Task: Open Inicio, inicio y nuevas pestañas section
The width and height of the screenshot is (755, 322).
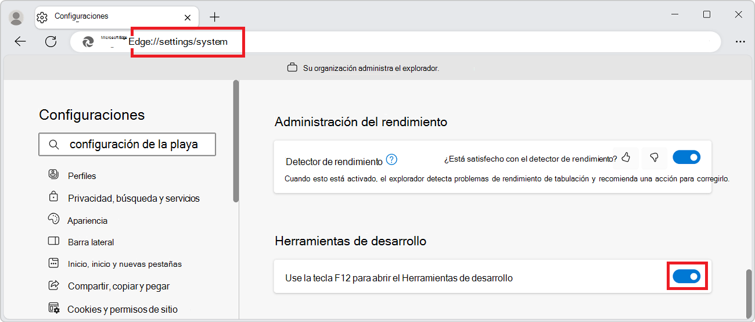Action: pyautogui.click(x=125, y=264)
